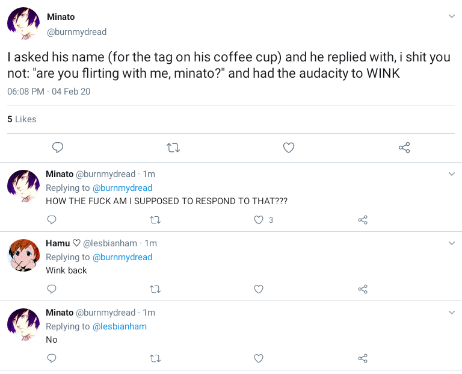Open Hamu's profile picture
Screen dimensions: 462x374
[x=23, y=255]
